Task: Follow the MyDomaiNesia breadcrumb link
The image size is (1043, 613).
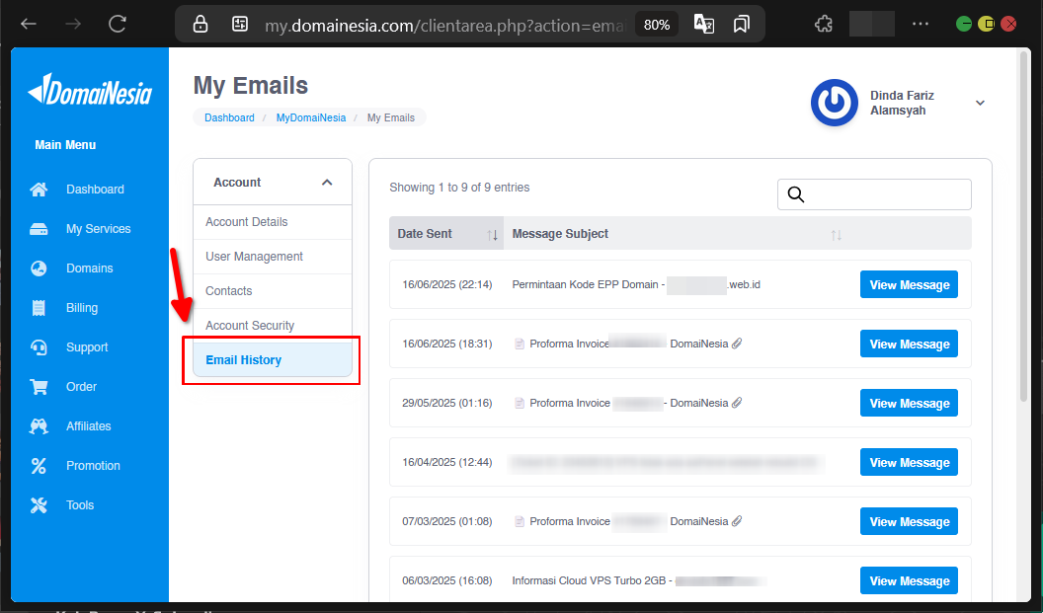Action: click(x=311, y=117)
